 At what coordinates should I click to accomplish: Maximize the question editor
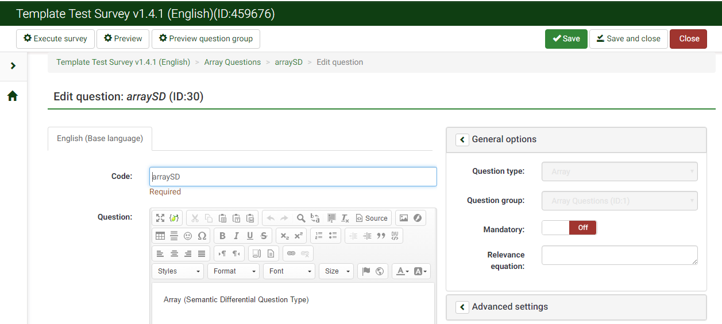tap(160, 218)
